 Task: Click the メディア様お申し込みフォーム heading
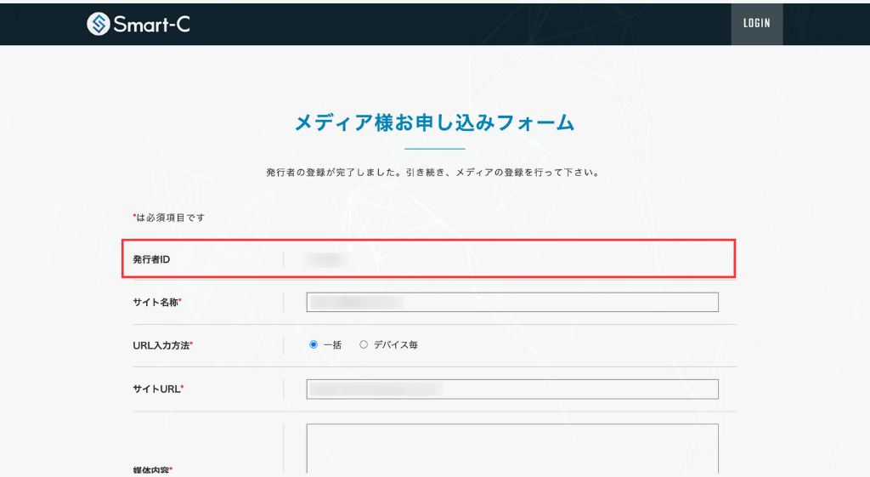(434, 122)
